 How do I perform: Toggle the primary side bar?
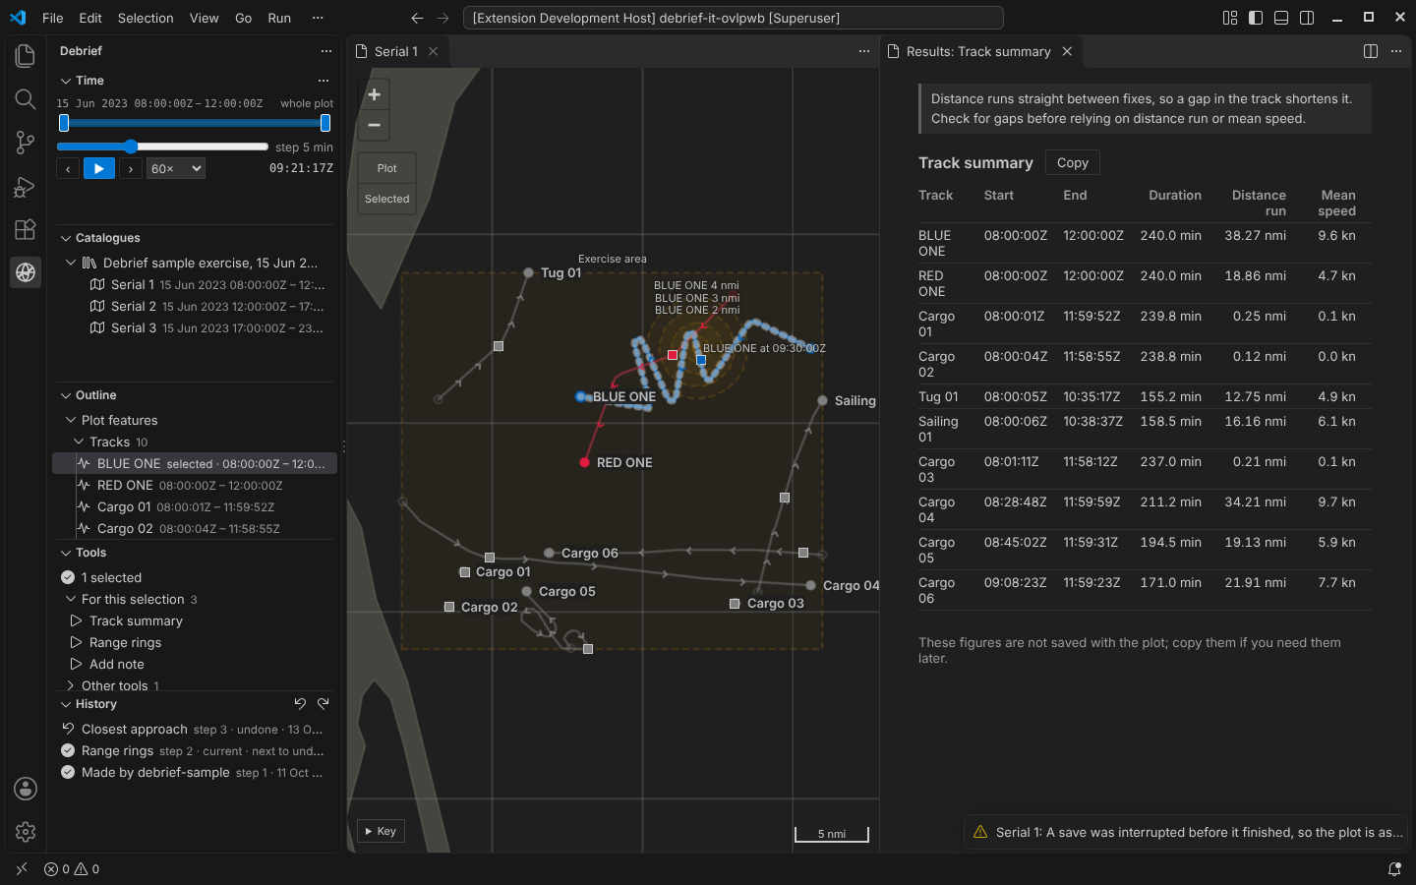(1256, 18)
